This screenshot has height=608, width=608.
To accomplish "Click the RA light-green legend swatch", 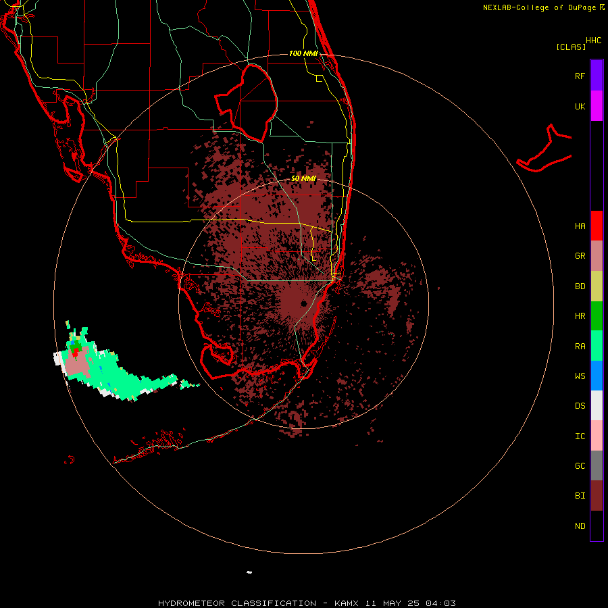I will tap(597, 346).
